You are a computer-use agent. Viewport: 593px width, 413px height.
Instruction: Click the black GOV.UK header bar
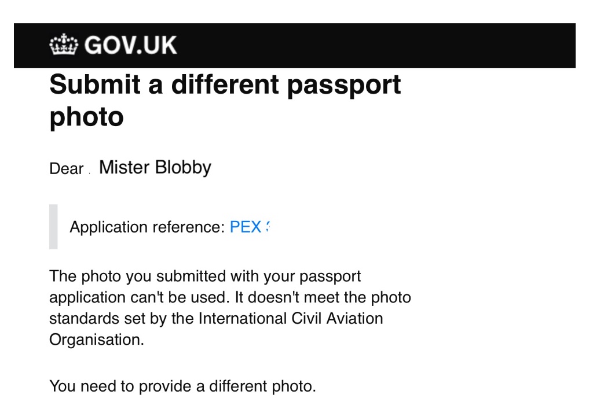click(295, 46)
